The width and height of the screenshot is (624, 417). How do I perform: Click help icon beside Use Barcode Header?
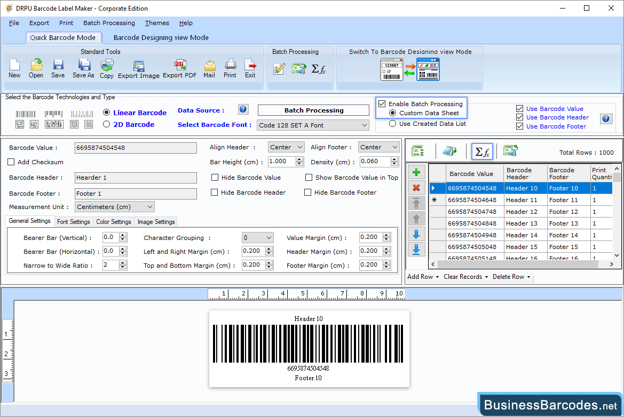coord(606,118)
